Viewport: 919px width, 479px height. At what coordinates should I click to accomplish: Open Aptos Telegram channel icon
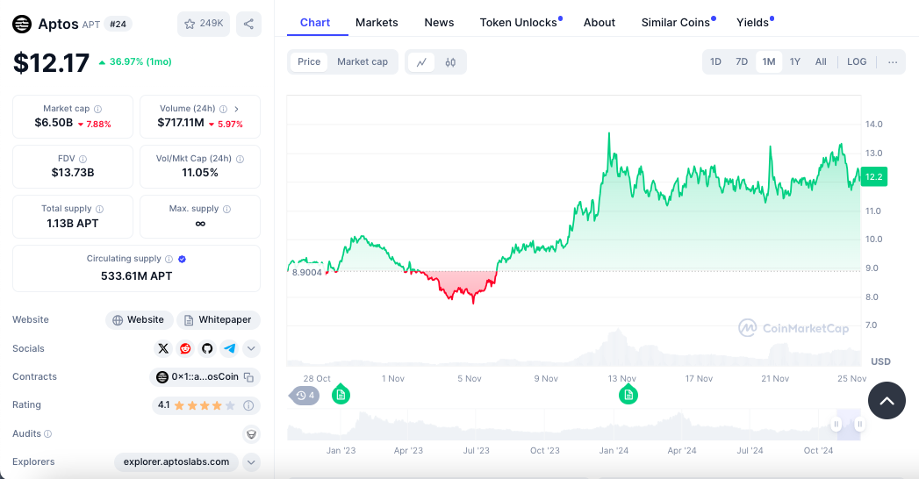point(229,348)
